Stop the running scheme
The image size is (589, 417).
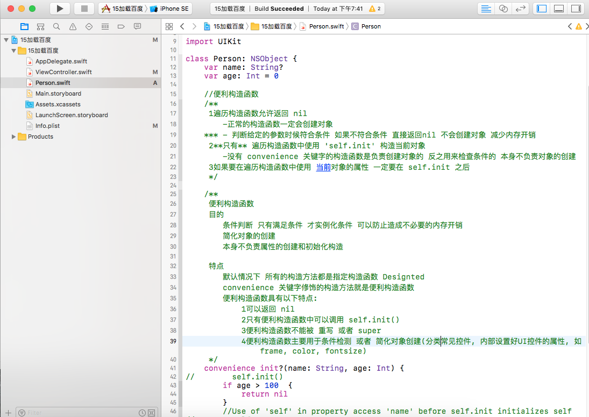pos(84,8)
